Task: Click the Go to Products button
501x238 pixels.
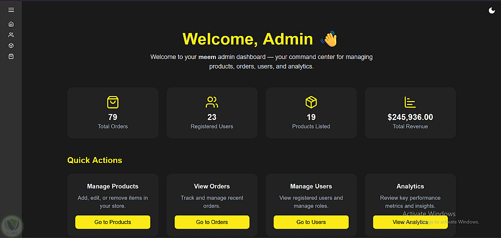Action: (113, 222)
